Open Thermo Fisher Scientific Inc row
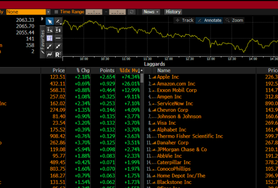Viewport: 278px width, 188px height. (x=190, y=136)
